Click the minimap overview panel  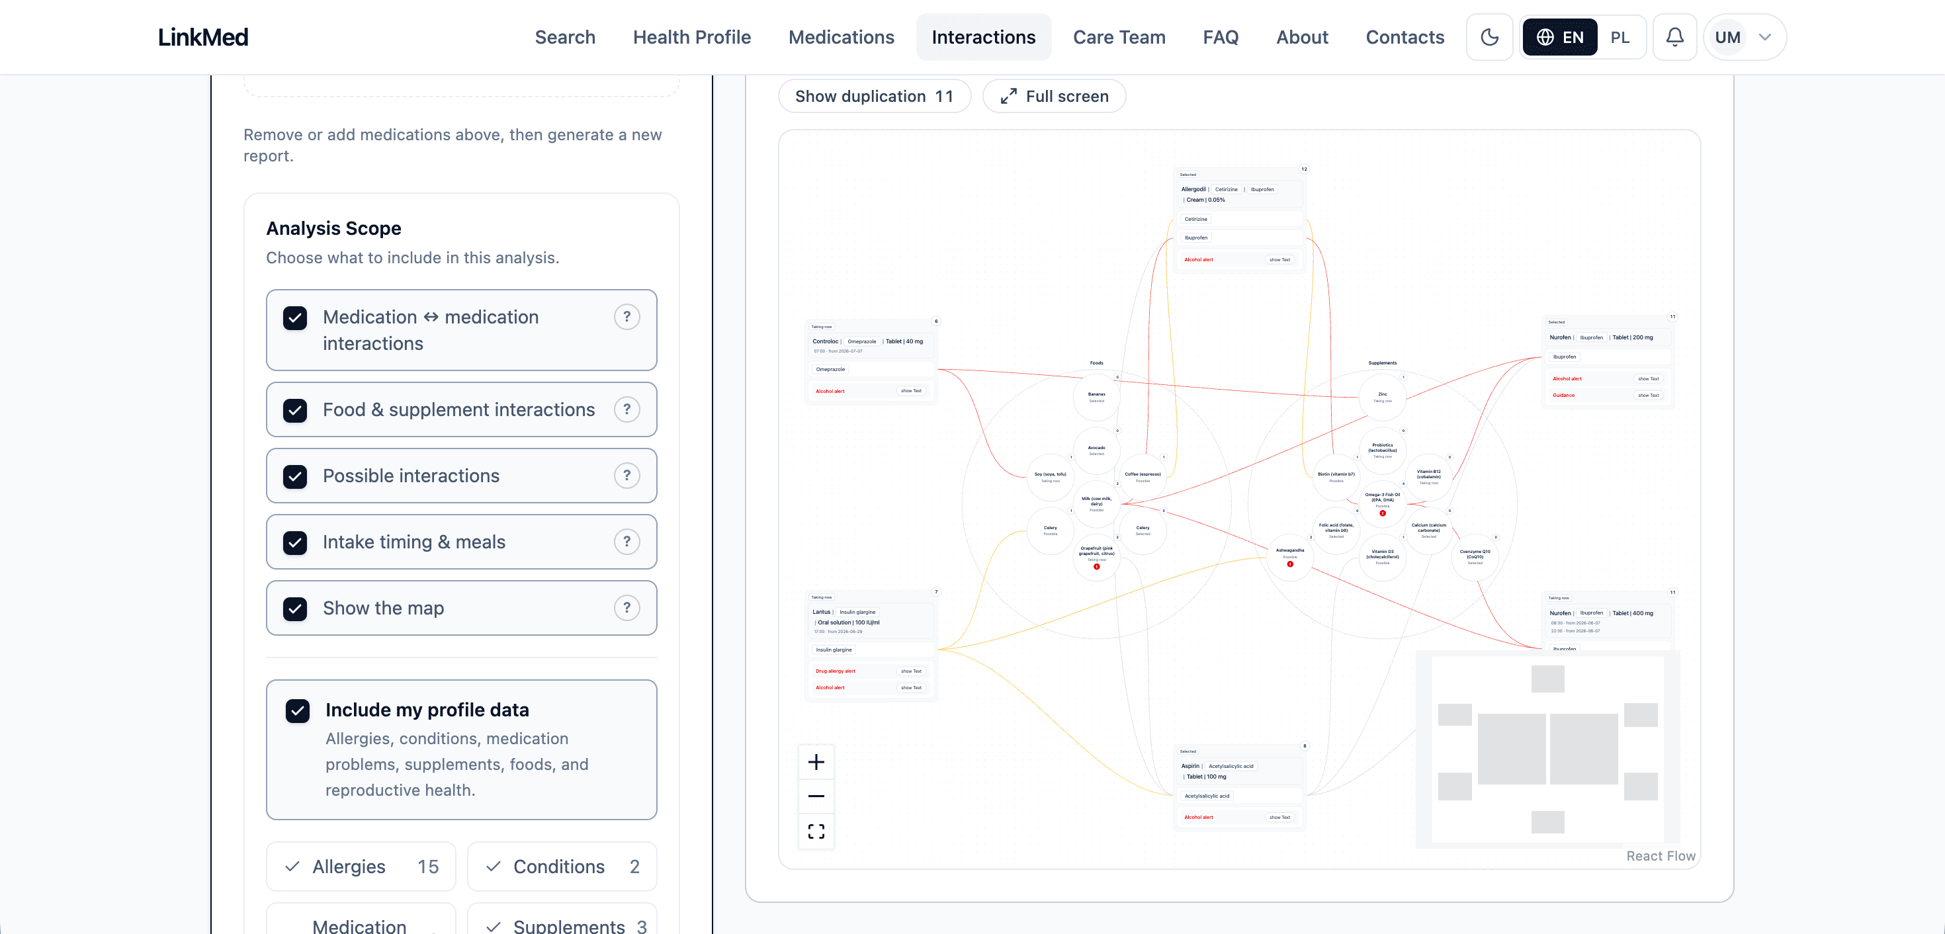(x=1547, y=749)
